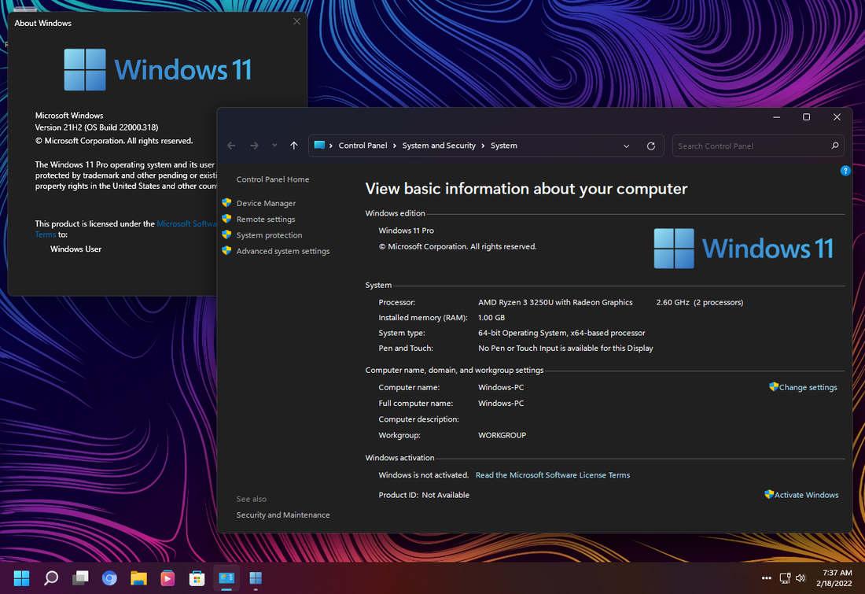
Task: Refresh the System page
Action: (x=651, y=146)
